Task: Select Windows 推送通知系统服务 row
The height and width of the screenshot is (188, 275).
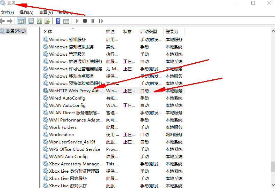Action: pyautogui.click(x=113, y=62)
